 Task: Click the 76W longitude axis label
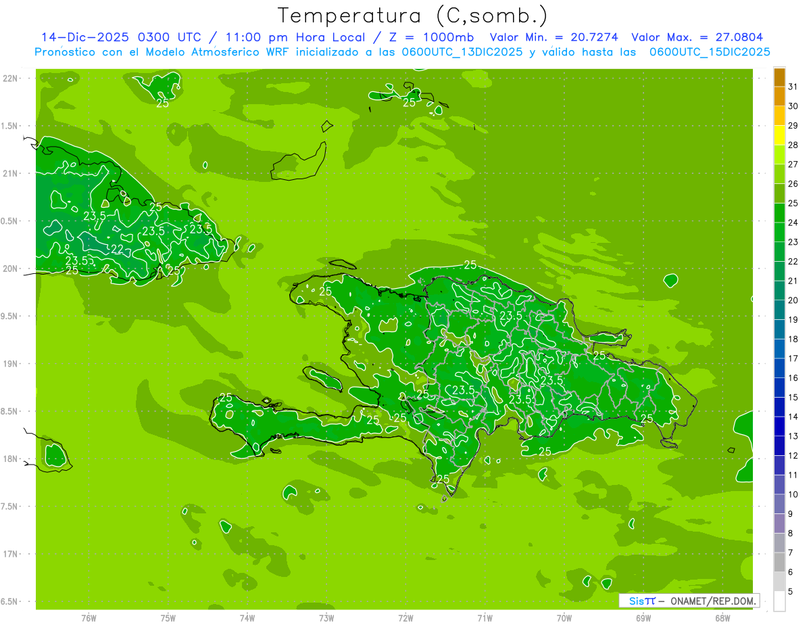coord(89,618)
